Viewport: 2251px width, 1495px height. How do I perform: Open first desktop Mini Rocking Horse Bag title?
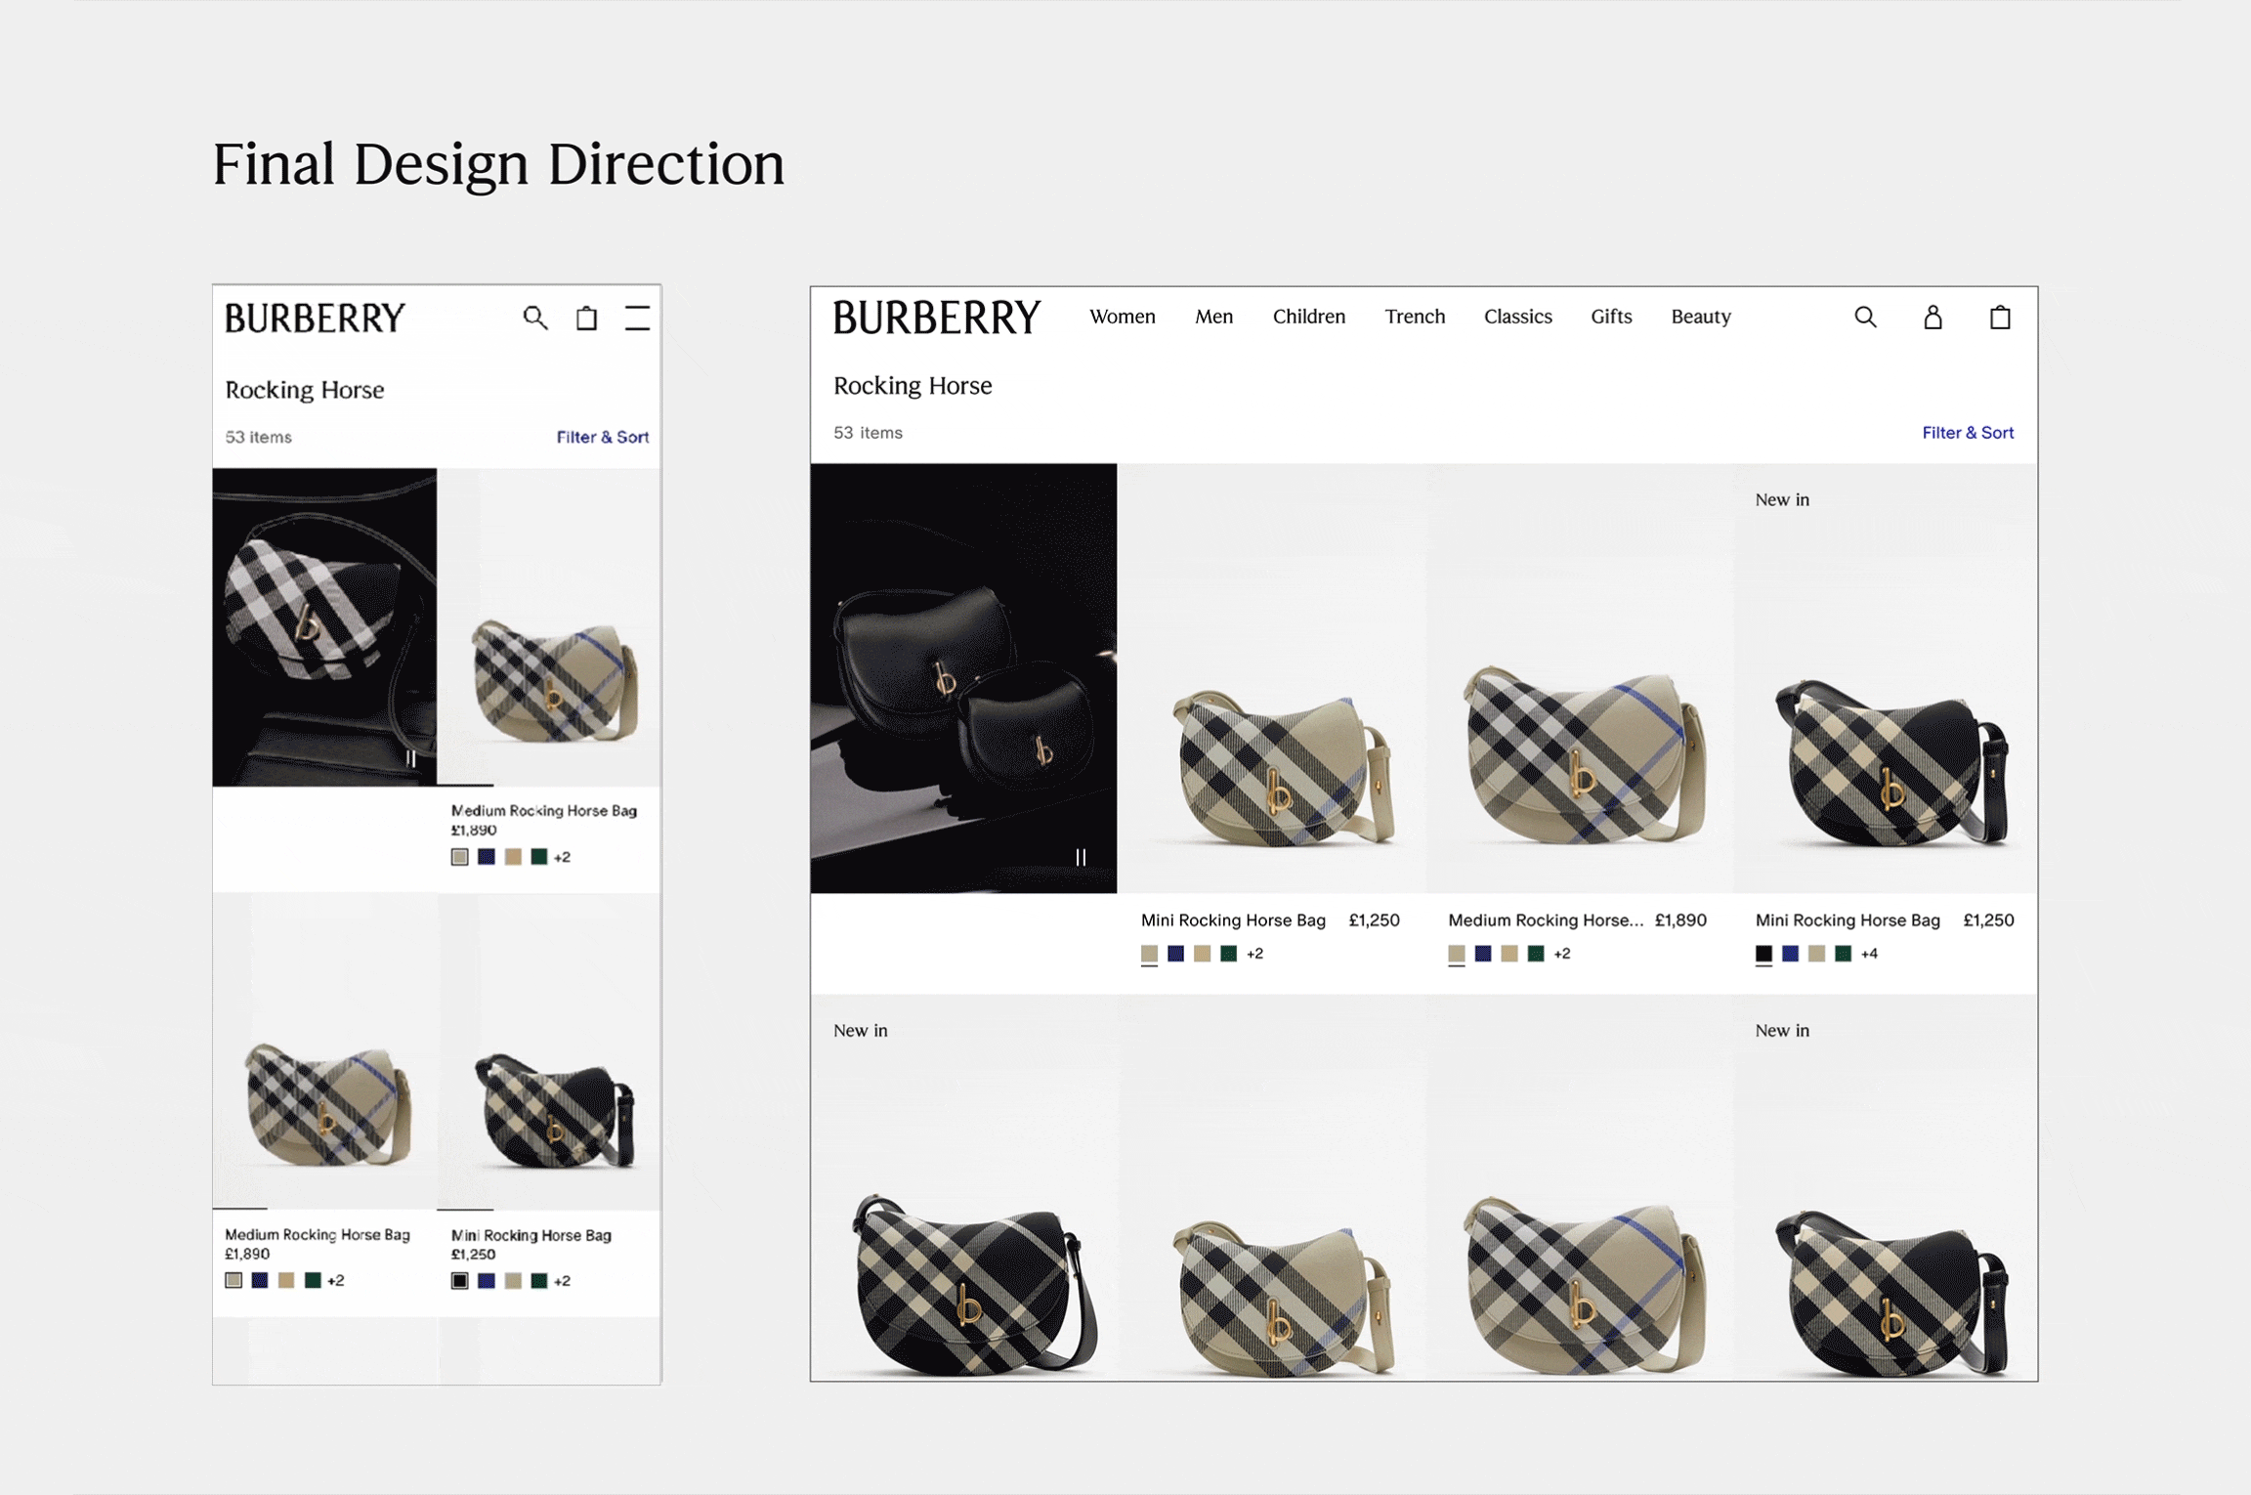click(1233, 919)
